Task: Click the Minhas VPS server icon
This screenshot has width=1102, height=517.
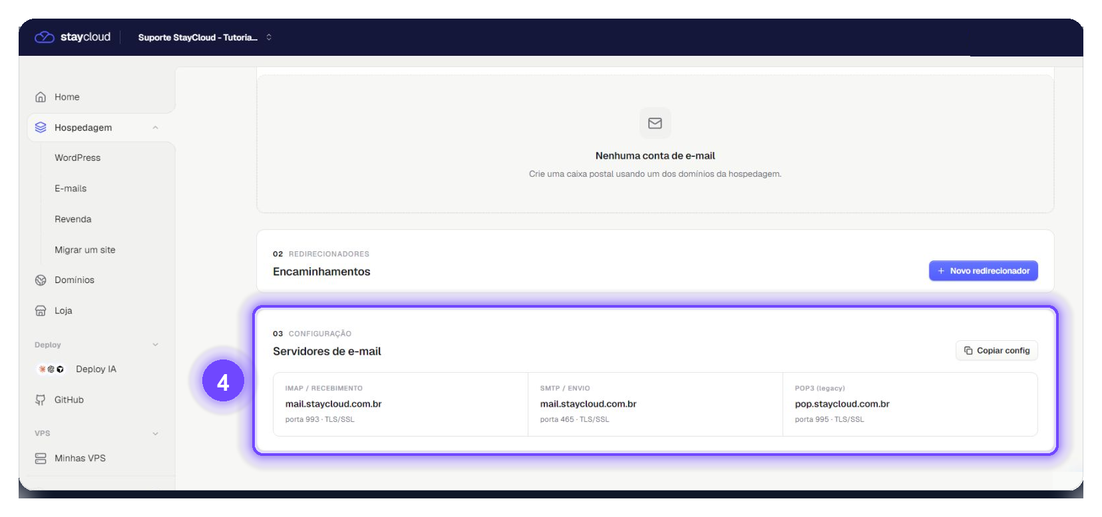Action: [x=41, y=459]
